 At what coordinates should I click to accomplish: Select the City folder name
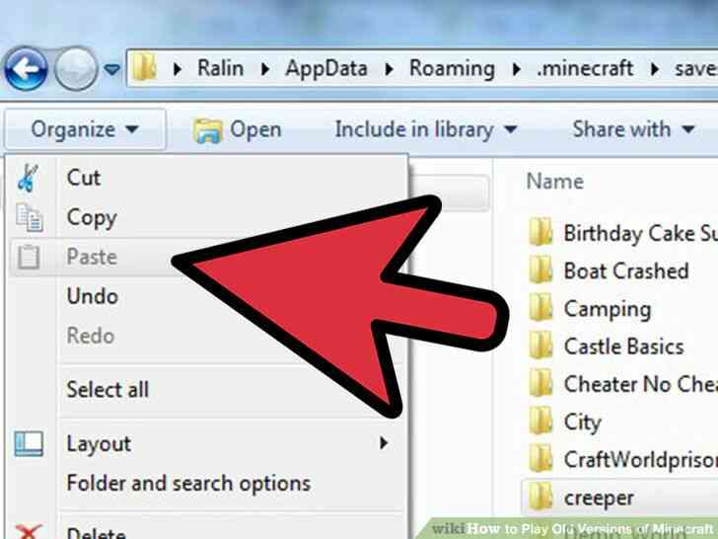coord(583,423)
